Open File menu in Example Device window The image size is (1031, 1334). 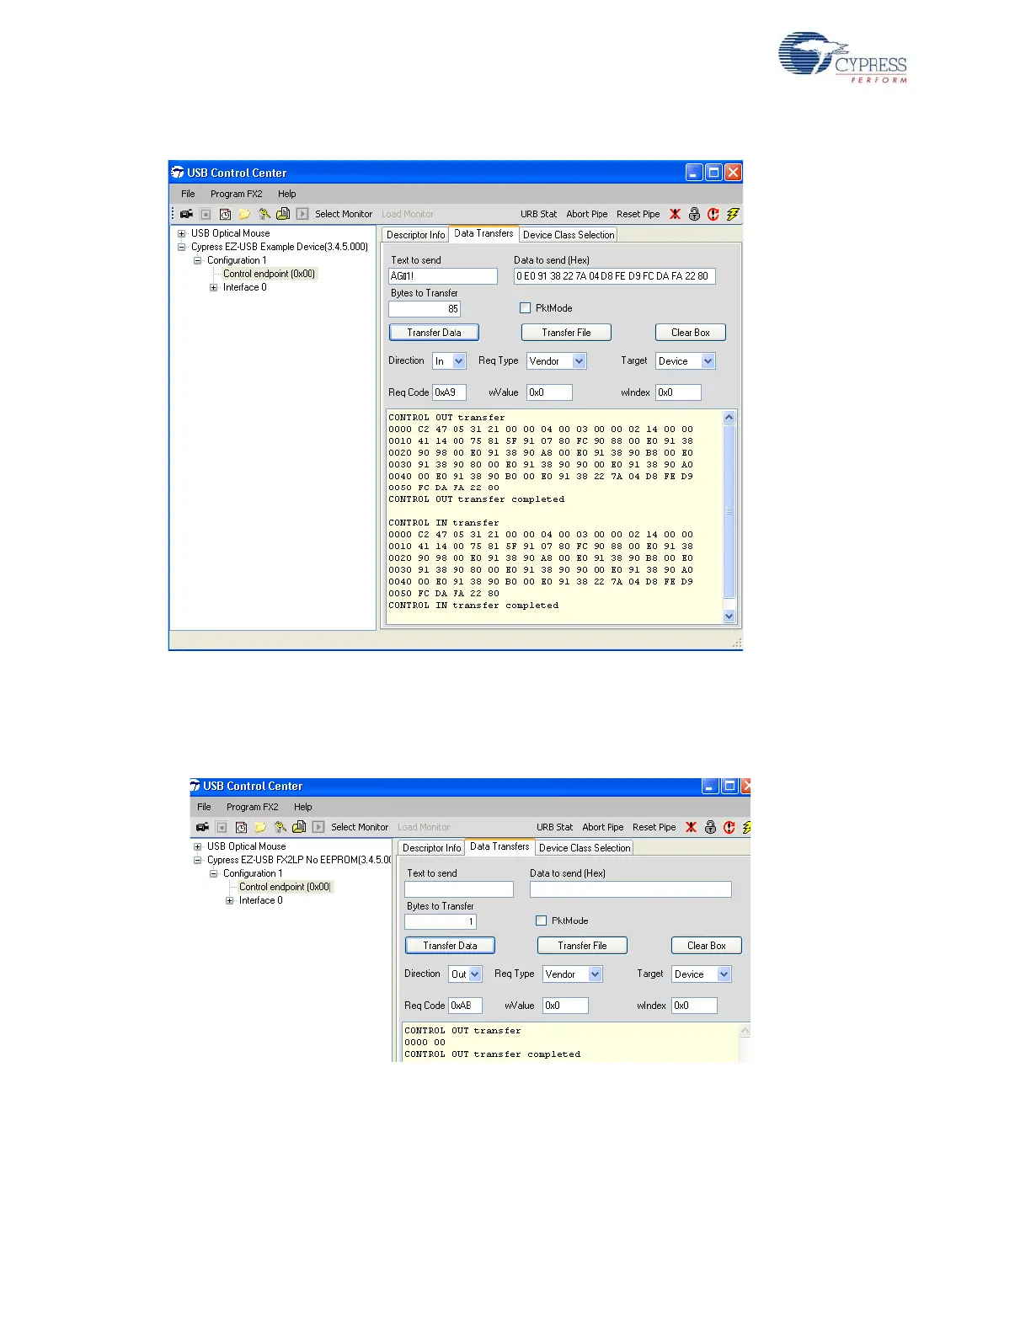[x=188, y=194]
